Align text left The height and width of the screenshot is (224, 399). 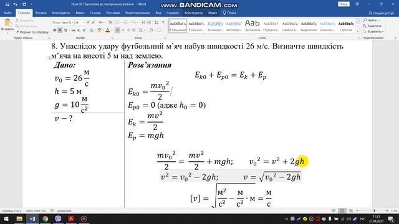point(117,30)
